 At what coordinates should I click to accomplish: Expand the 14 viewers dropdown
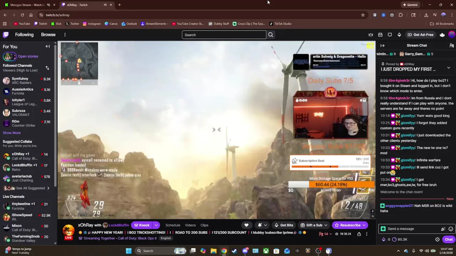326,234
